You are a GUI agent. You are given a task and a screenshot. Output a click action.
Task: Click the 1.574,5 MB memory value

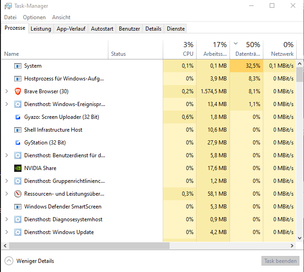click(x=213, y=91)
